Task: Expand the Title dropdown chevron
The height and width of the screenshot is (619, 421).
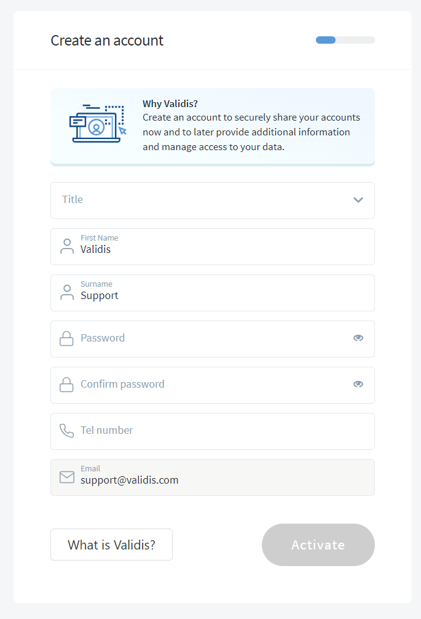Action: pyautogui.click(x=358, y=200)
